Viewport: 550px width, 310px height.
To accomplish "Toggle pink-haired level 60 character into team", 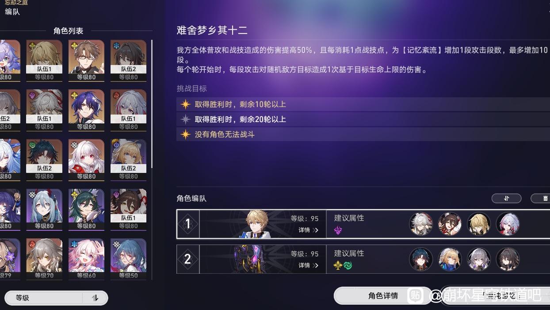I will [x=86, y=259].
